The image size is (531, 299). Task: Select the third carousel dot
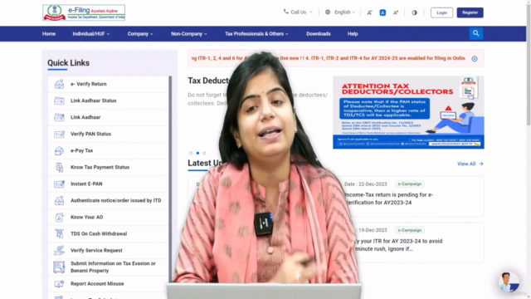pyautogui.click(x=204, y=153)
